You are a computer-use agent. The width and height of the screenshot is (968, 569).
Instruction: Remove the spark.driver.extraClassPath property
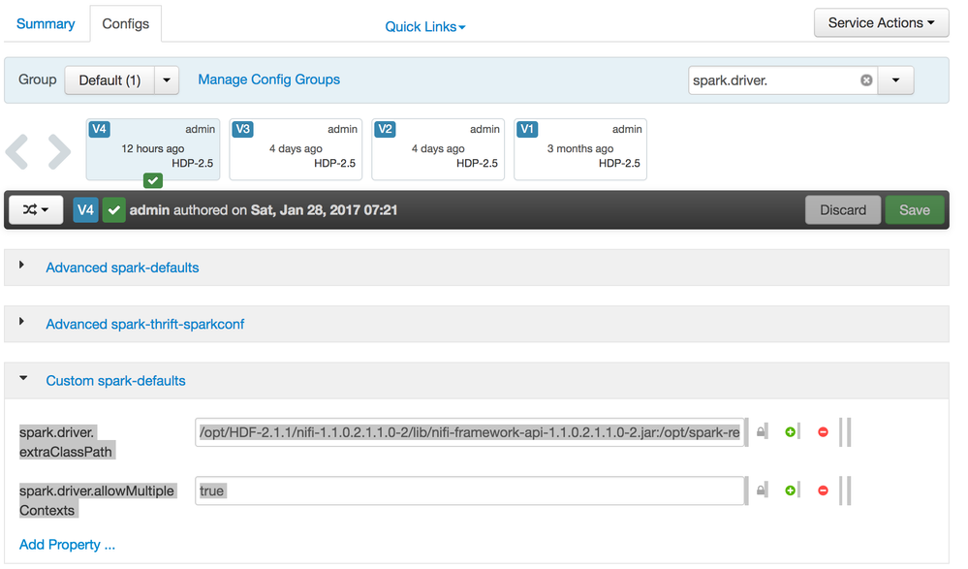coord(822,432)
